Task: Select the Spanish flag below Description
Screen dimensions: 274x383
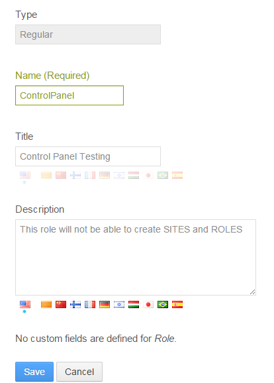Action: tap(177, 305)
